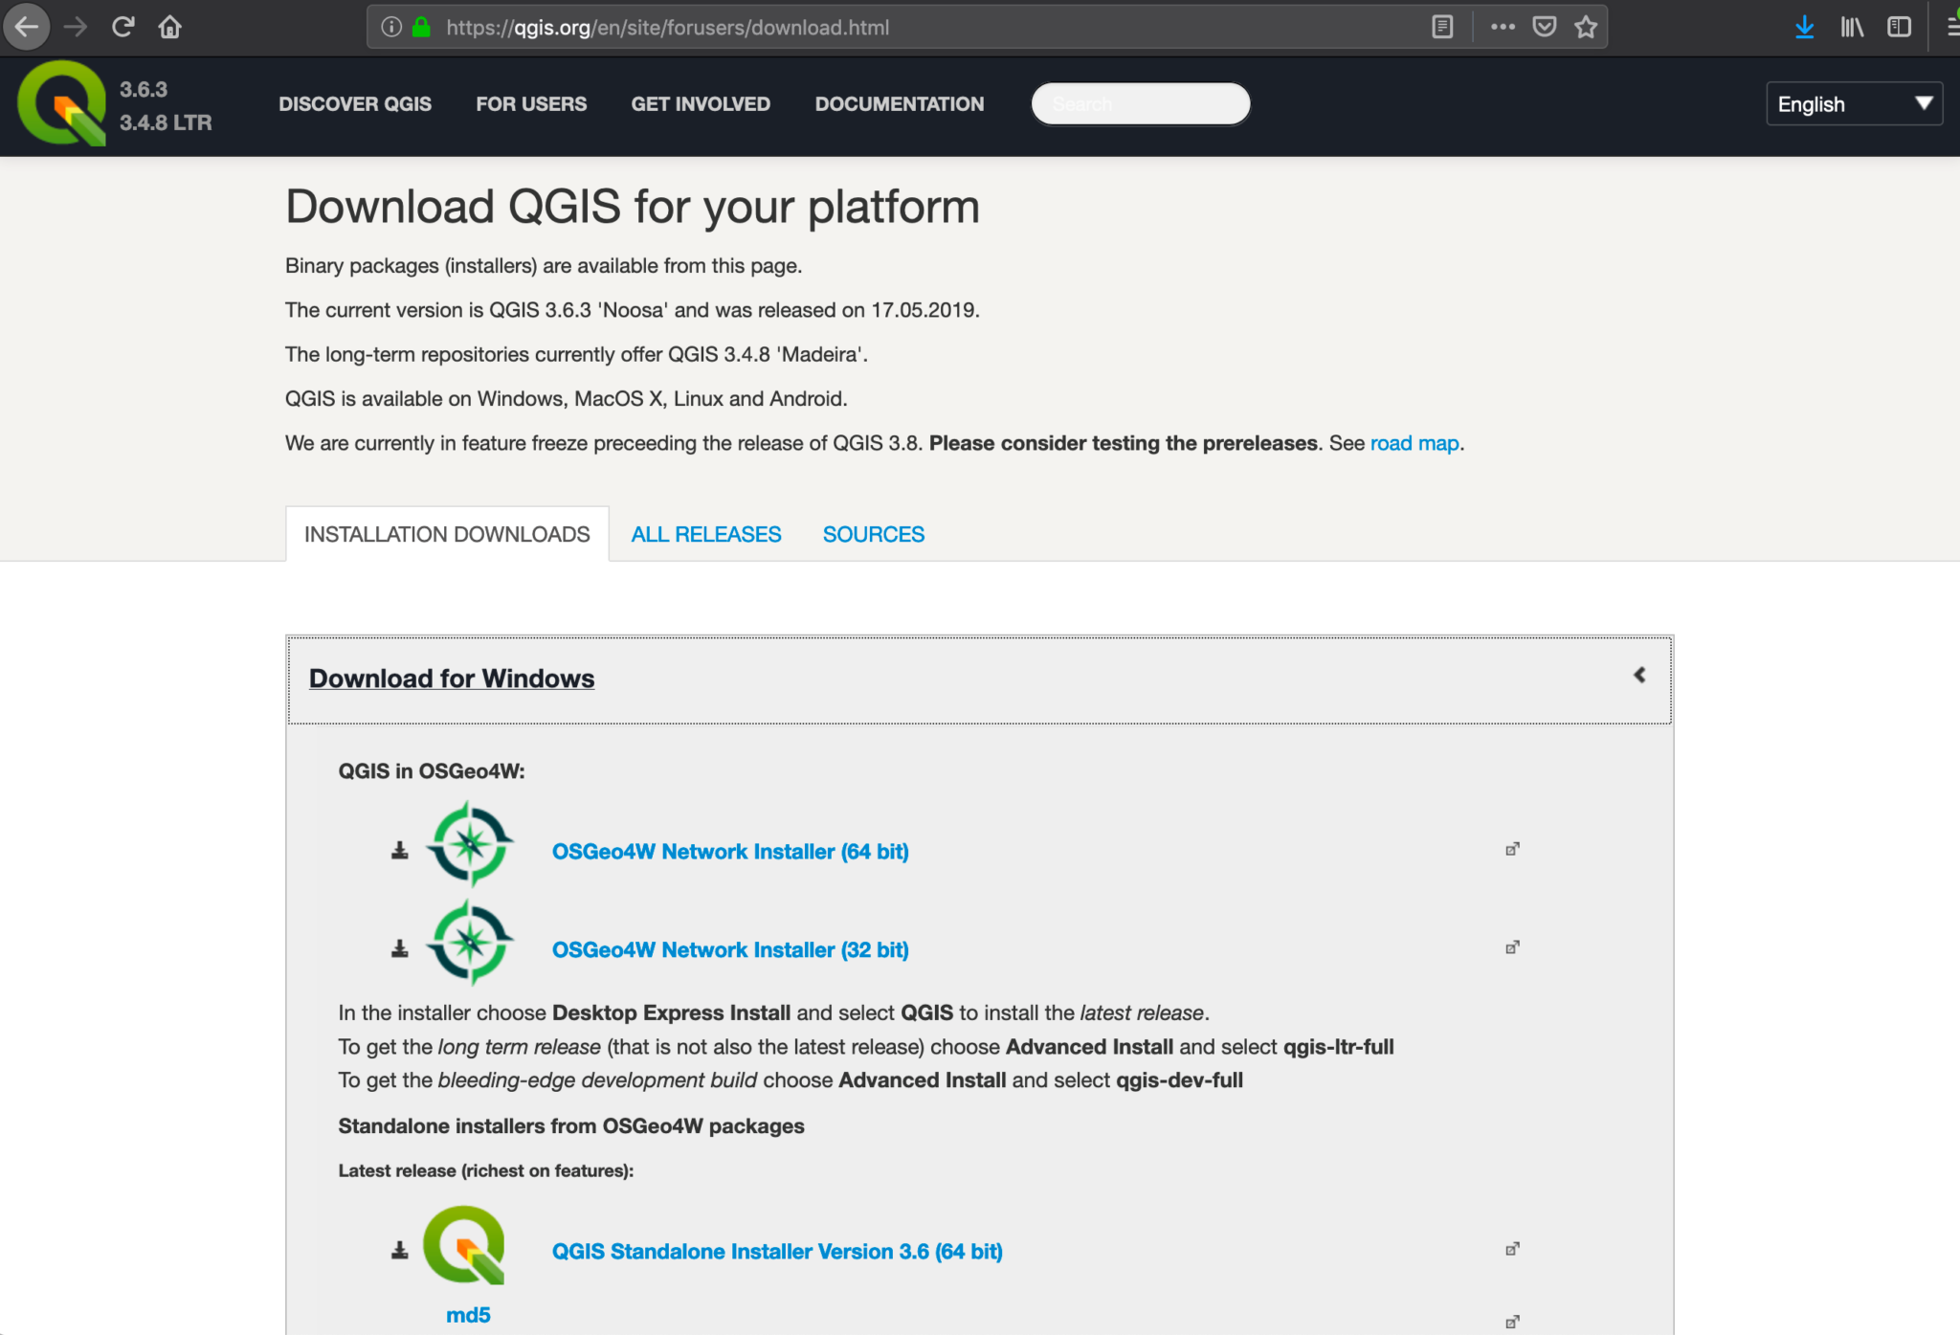Image resolution: width=1960 pixels, height=1335 pixels.
Task: Click the browser forward arrow button
Action: [76, 27]
